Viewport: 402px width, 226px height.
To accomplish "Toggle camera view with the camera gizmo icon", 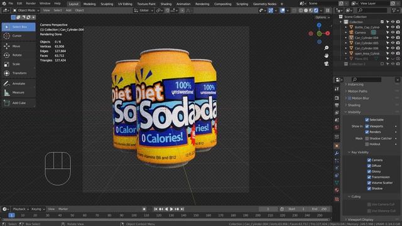I will [x=326, y=63].
